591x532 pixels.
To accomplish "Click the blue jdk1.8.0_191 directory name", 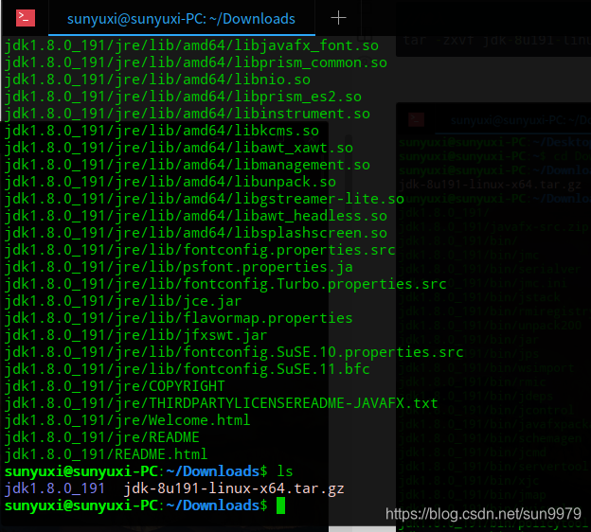I will pos(55,488).
